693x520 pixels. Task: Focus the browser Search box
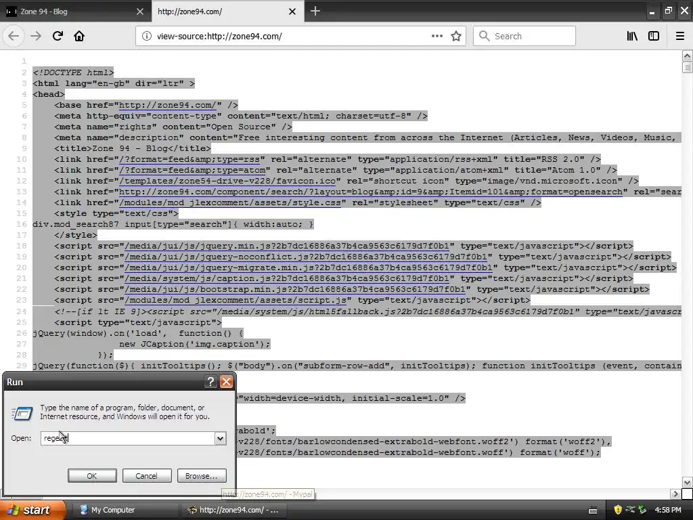(x=524, y=36)
